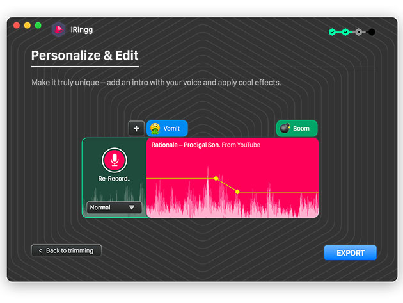Close the iRingg window with red button

(x=17, y=25)
